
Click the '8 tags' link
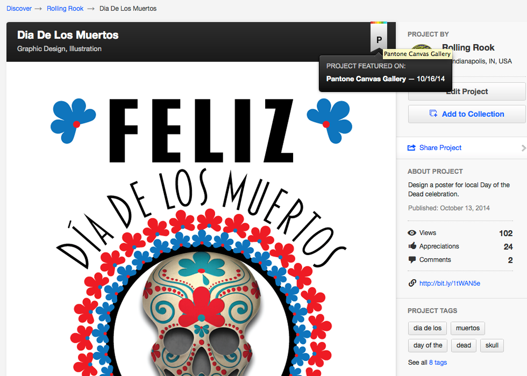coord(438,362)
